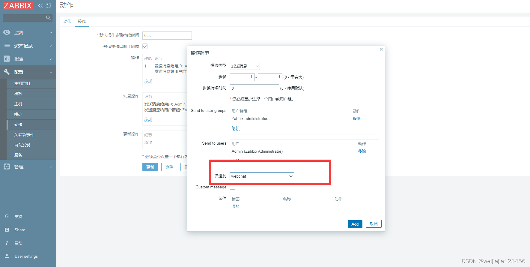Click the 管理 gear icon
This screenshot has height=267, width=530.
coord(7,166)
